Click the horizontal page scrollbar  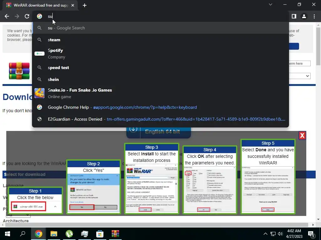pyautogui.click(x=157, y=225)
